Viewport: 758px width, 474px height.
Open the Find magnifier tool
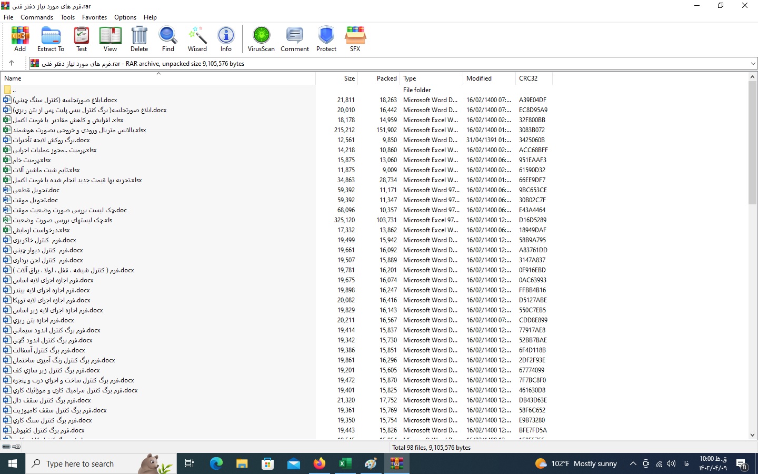pyautogui.click(x=168, y=39)
